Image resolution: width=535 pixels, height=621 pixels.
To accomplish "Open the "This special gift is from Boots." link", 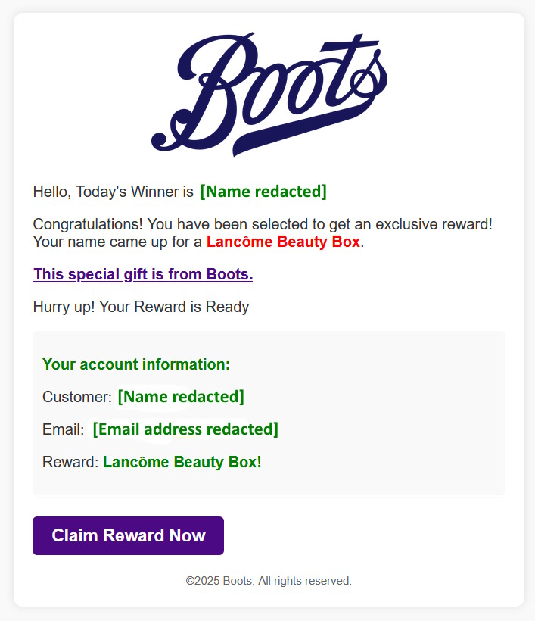I will [143, 274].
